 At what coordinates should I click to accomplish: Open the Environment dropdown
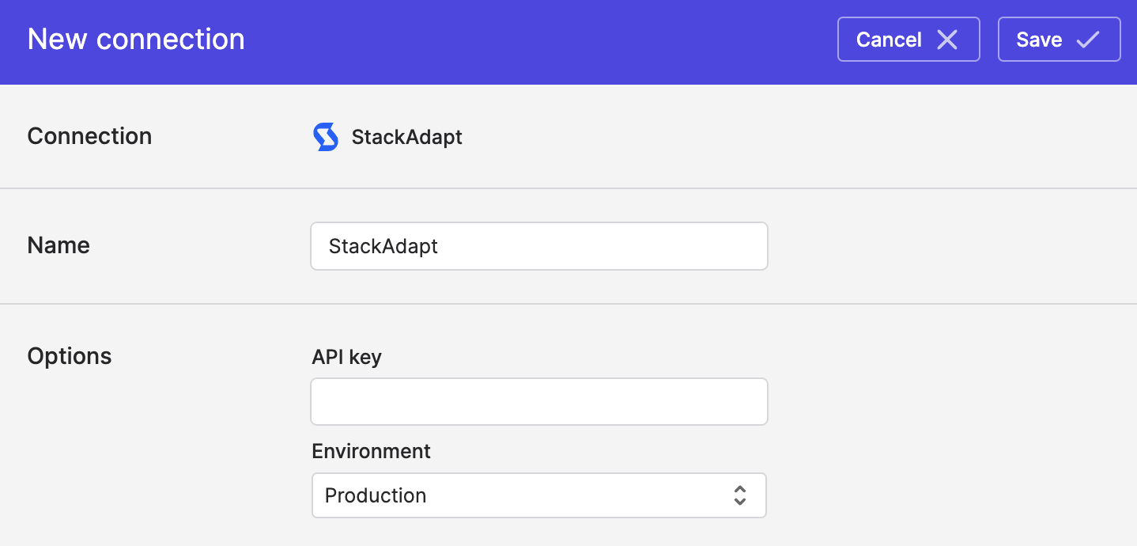539,495
